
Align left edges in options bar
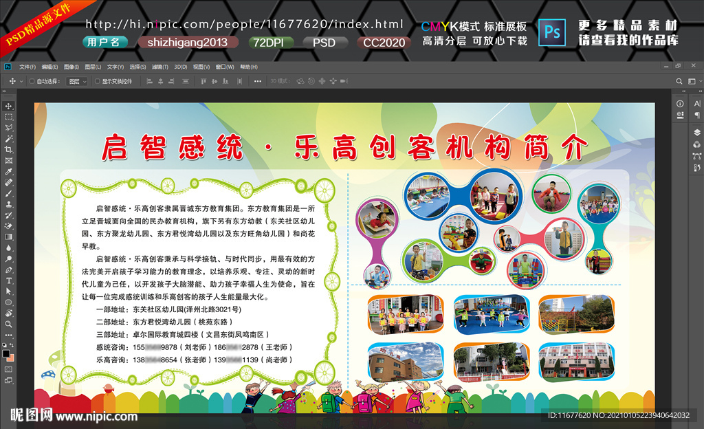click(149, 81)
